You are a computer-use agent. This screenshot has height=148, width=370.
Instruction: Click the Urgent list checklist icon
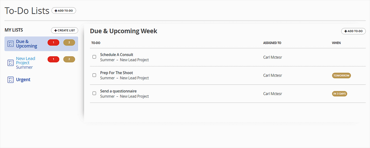pyautogui.click(x=10, y=80)
